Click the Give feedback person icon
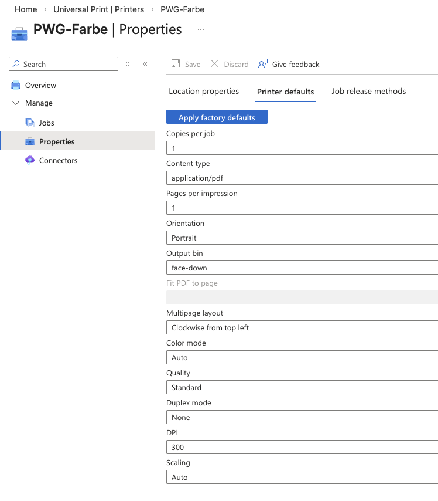This screenshot has width=438, height=501. coord(263,63)
